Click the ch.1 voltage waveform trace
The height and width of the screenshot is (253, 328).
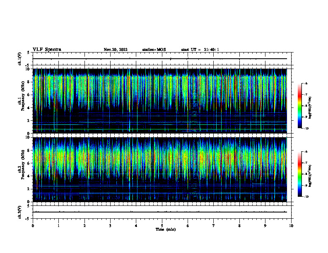coord(160,59)
